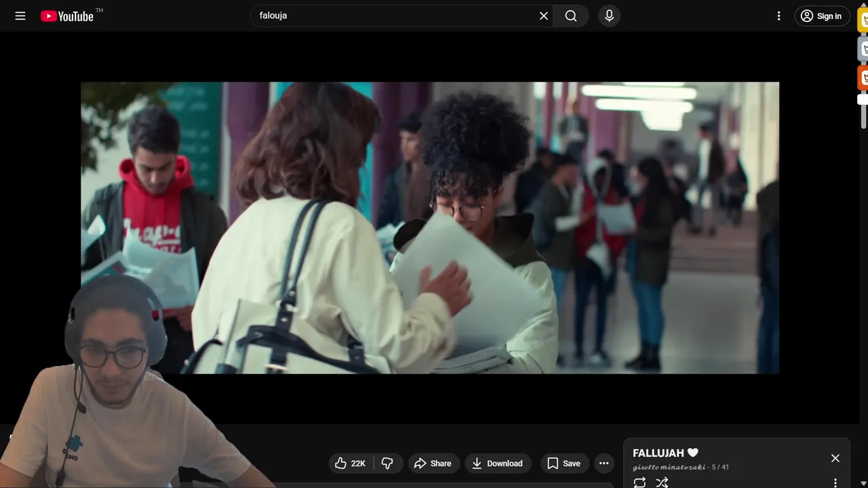Click Sign in

[822, 16]
